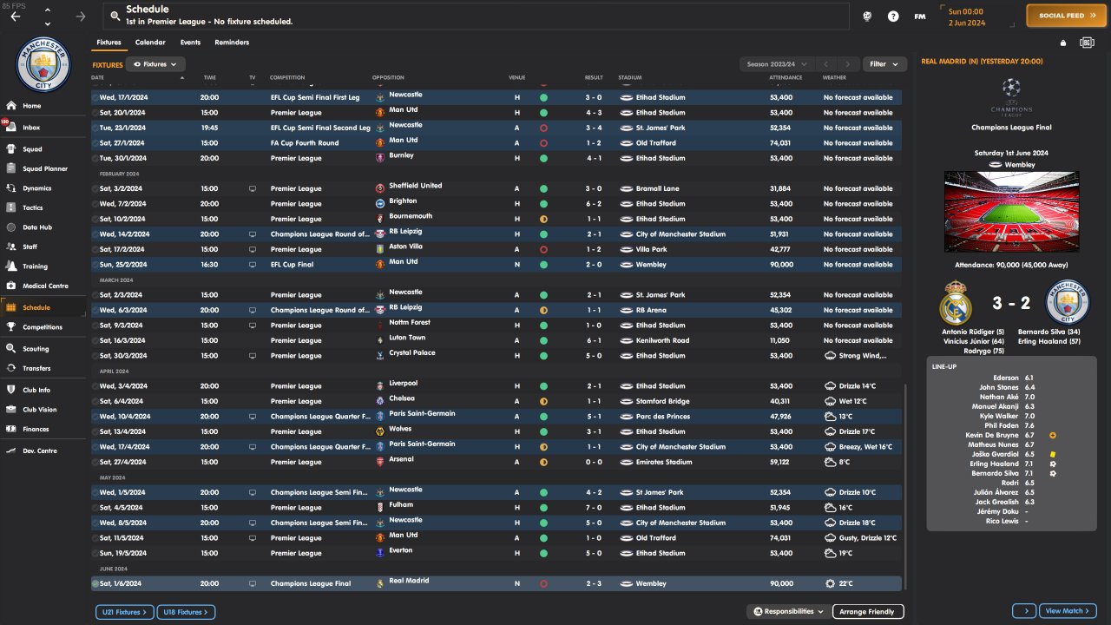The image size is (1111, 625).
Task: Select the Sun 19/5/2024 Everton fixture circle
Action: [x=95, y=553]
